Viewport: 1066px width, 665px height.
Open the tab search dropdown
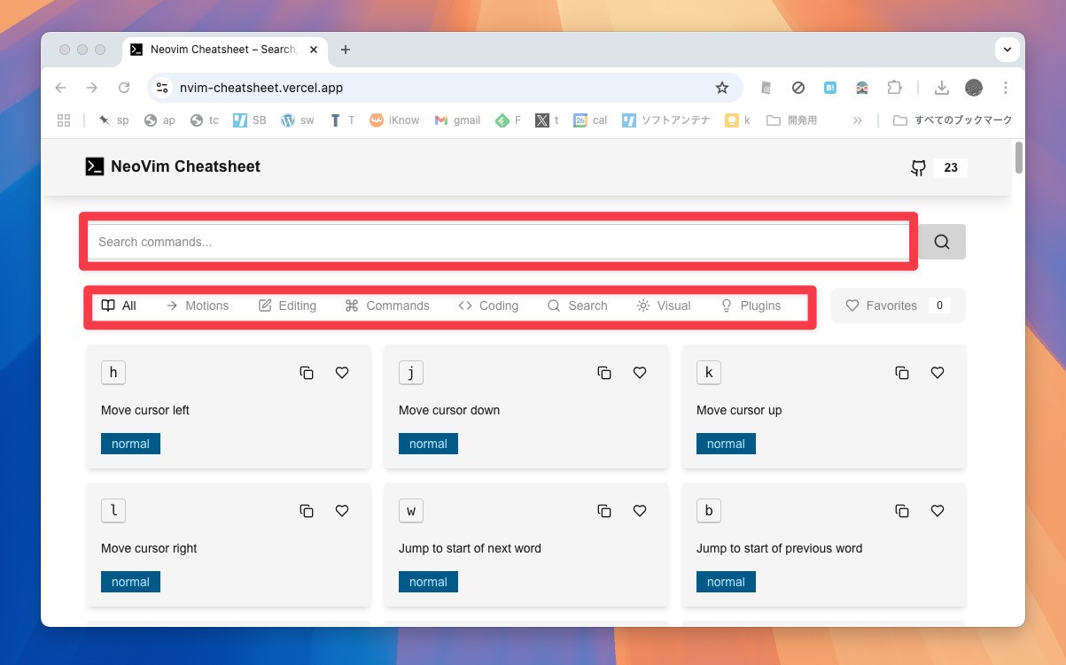pos(1007,50)
